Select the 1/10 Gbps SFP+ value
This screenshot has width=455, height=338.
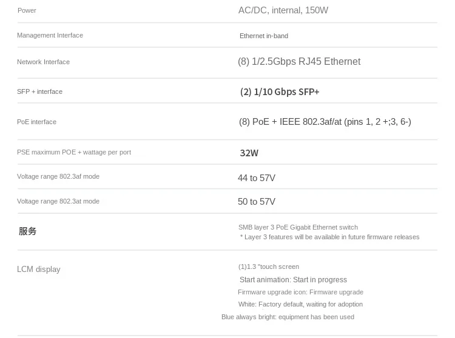click(x=279, y=91)
